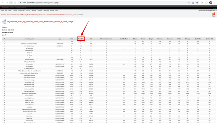The image size is (217, 123).
Task: Click the report notepad icon beside title
Action: [x=4, y=22]
